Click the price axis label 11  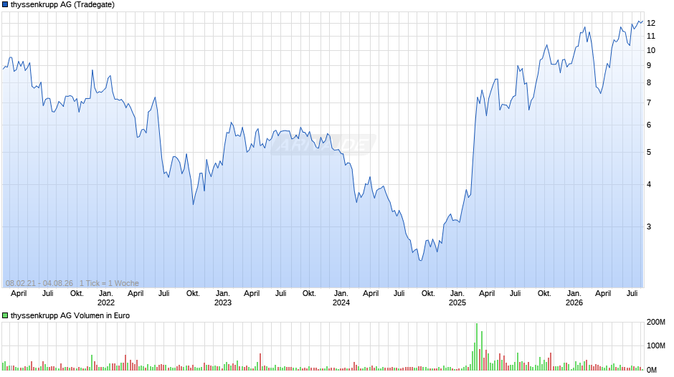click(651, 36)
